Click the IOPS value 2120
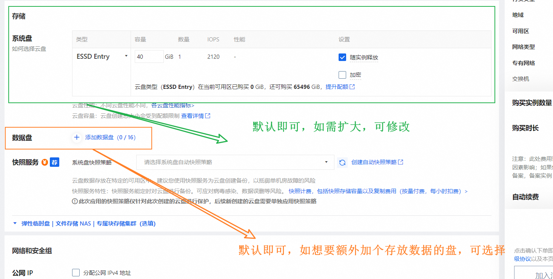553x279 pixels. pos(214,57)
